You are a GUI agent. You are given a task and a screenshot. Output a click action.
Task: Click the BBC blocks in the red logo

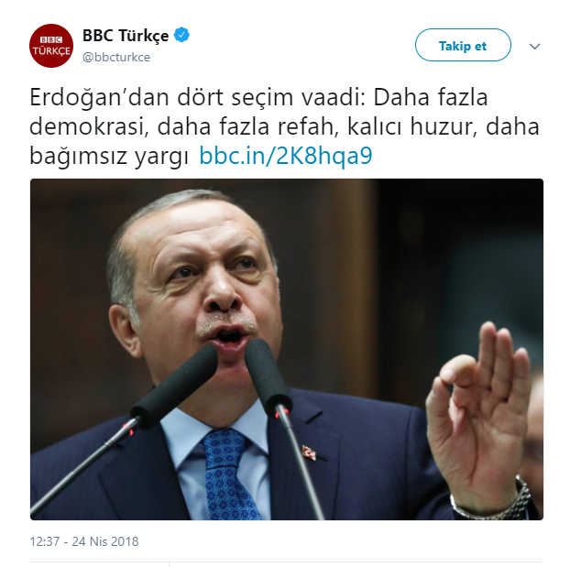[51, 39]
